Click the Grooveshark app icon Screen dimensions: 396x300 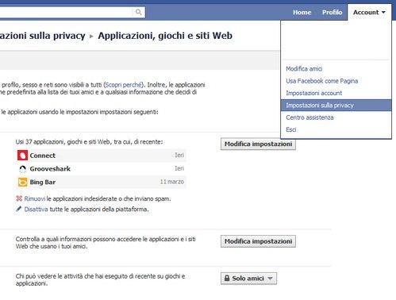[x=22, y=169]
